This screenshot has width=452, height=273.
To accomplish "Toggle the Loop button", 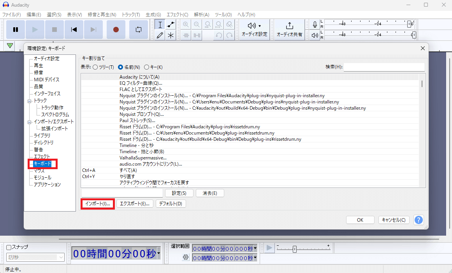I will click(x=139, y=30).
